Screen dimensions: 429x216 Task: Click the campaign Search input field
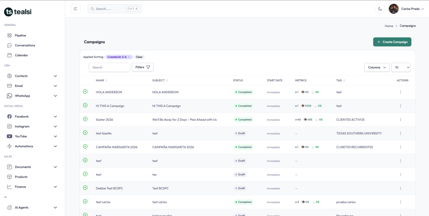(x=109, y=67)
